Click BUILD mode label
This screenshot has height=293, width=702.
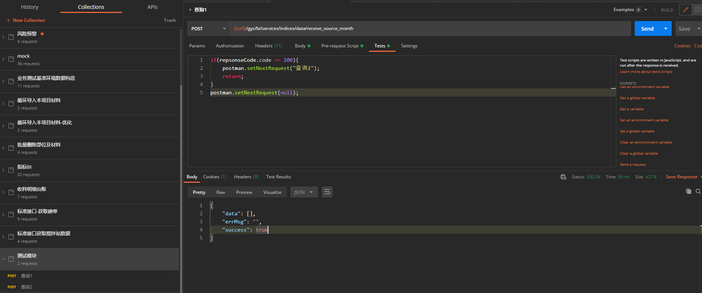[x=667, y=10]
